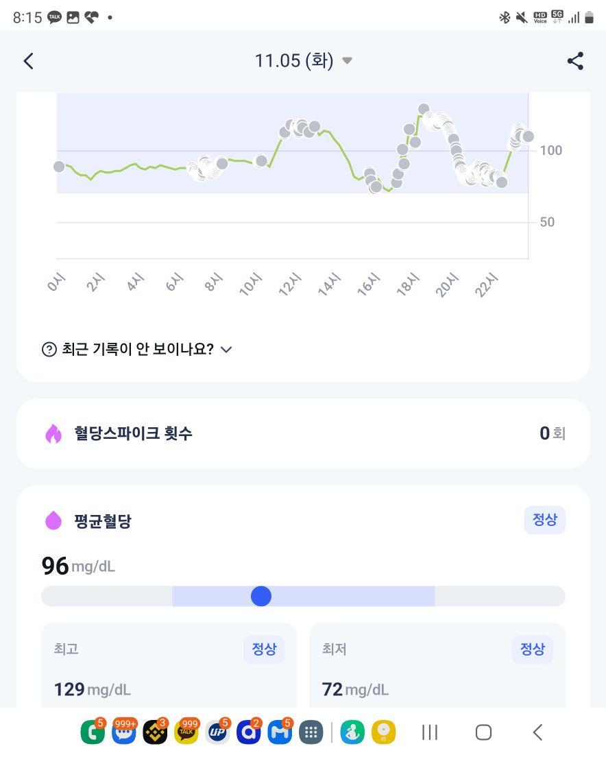This screenshot has width=606, height=757.
Task: Open the app drawer grid icon
Action: pyautogui.click(x=311, y=733)
